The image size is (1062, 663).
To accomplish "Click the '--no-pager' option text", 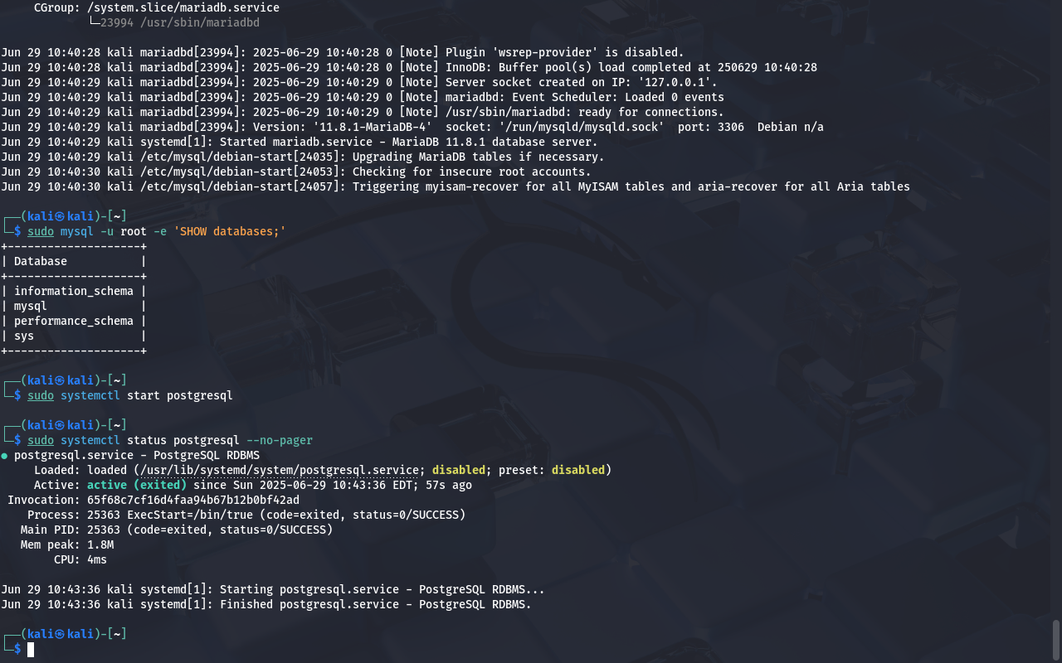I will (280, 440).
